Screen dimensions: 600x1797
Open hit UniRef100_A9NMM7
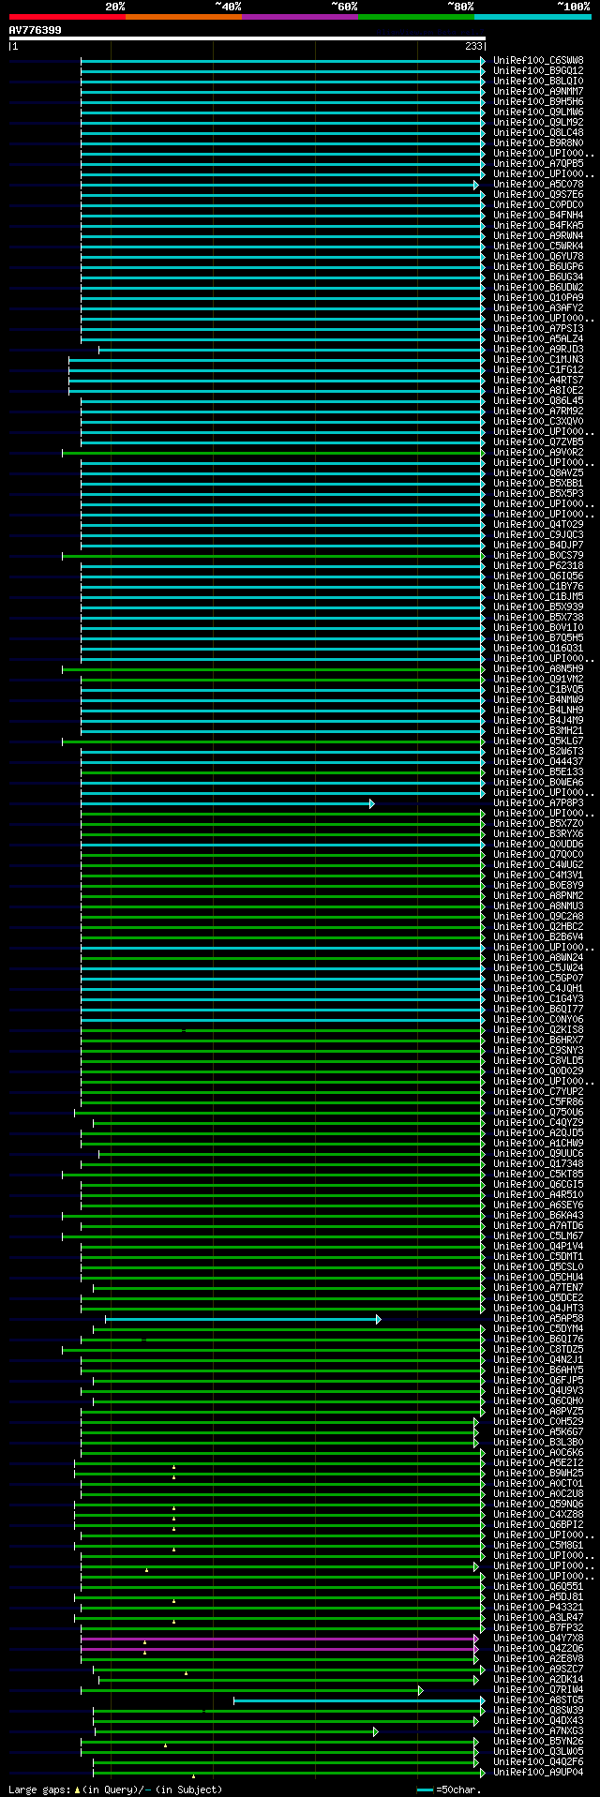[x=538, y=92]
